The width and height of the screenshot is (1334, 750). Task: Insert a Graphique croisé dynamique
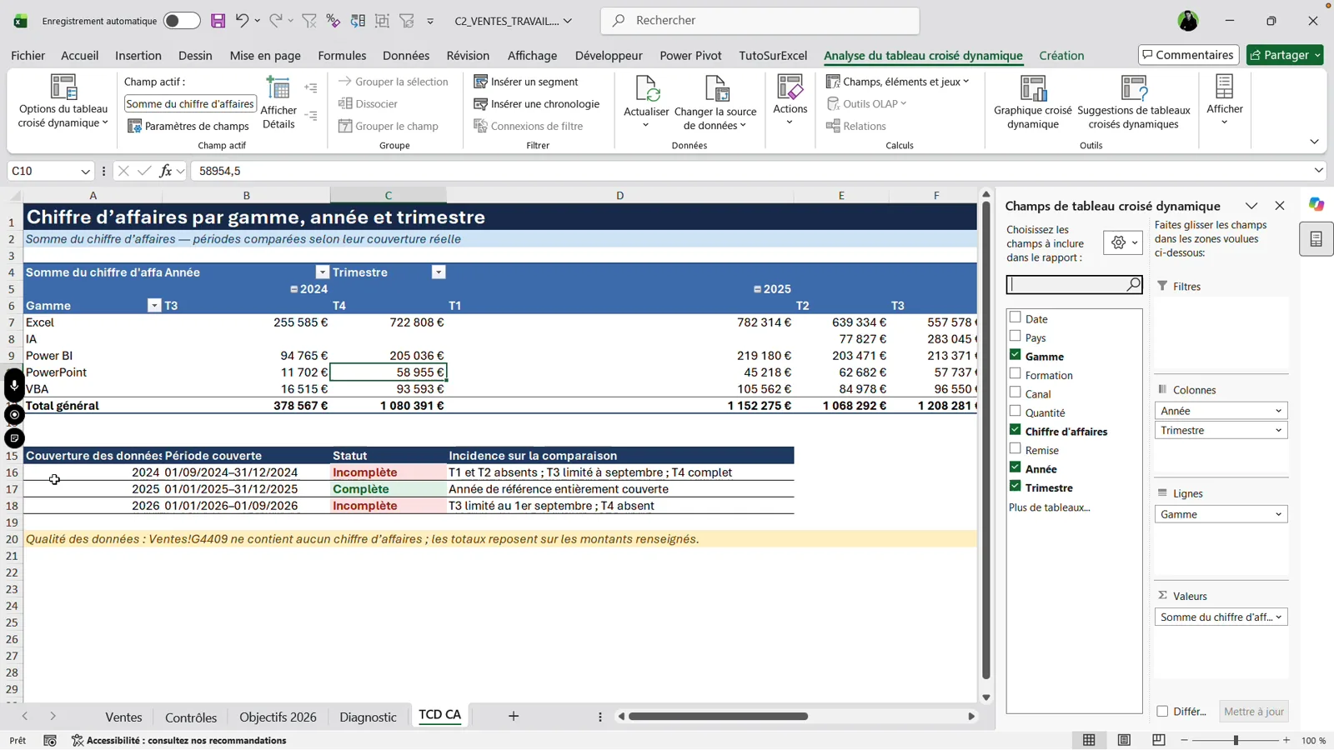tap(1033, 102)
